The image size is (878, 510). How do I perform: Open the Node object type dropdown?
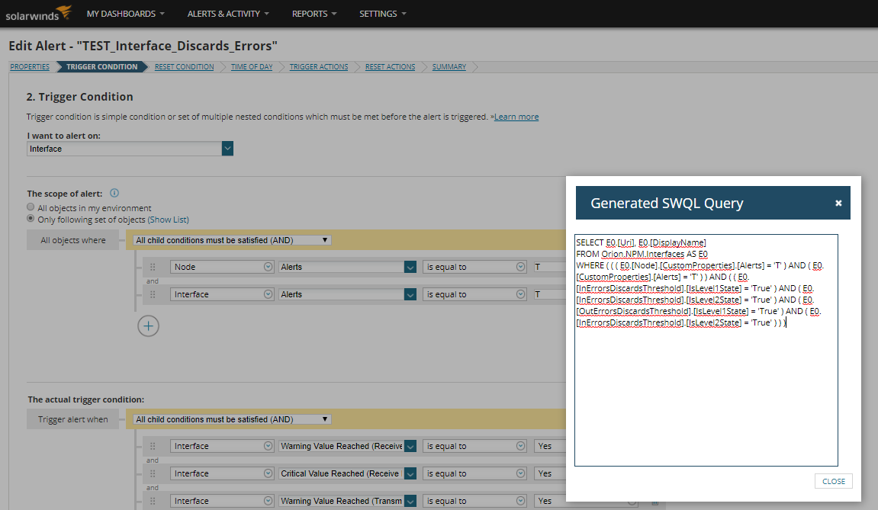pyautogui.click(x=222, y=267)
